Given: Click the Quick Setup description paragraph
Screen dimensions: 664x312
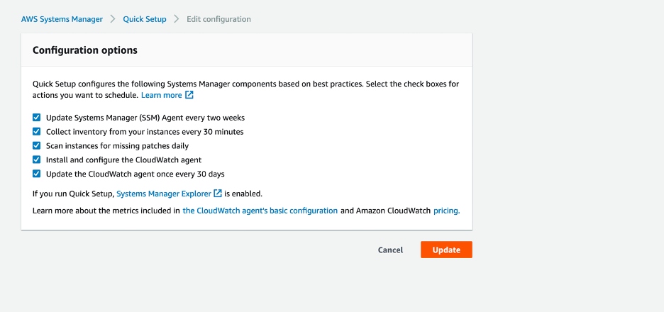Looking at the screenshot, I should point(245,84).
